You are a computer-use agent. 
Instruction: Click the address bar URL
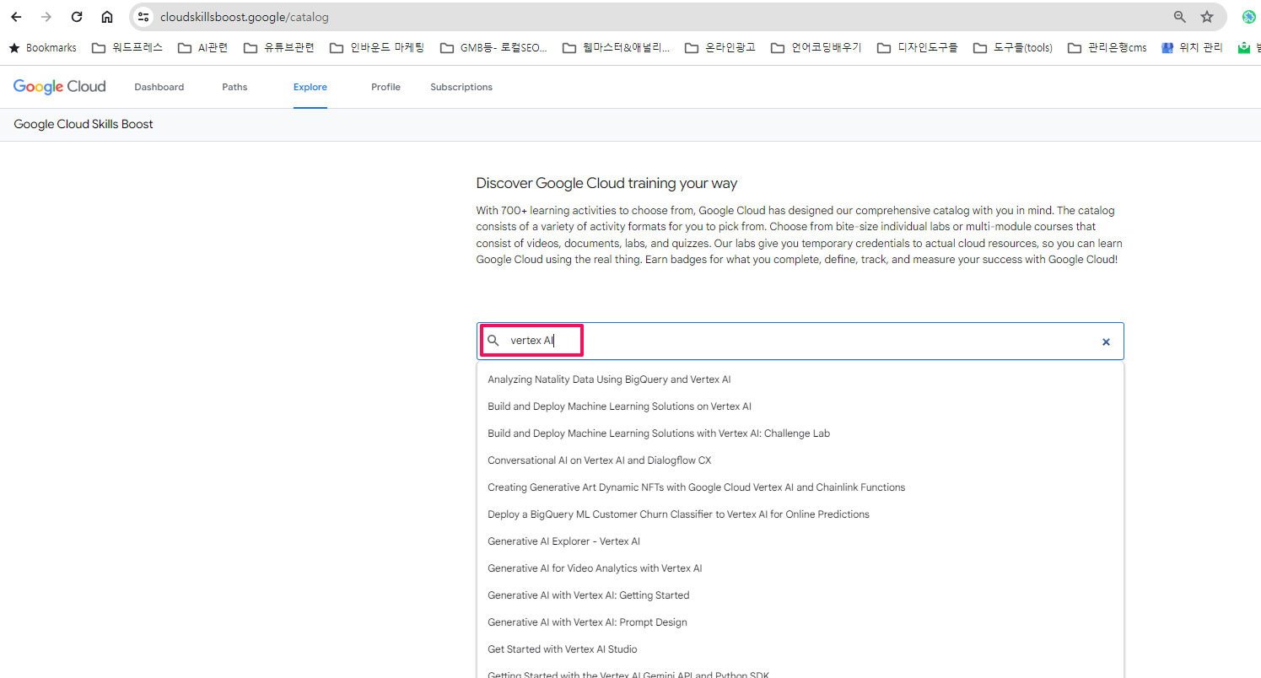click(245, 17)
